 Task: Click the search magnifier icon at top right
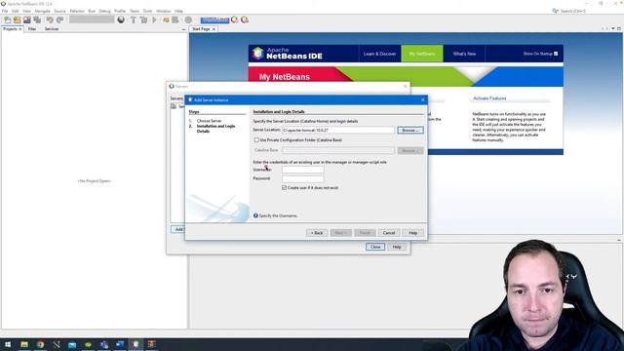pyautogui.click(x=555, y=11)
